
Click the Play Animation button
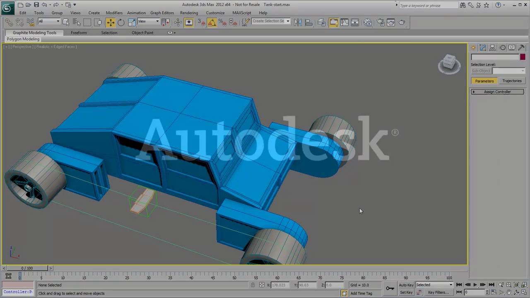[475, 285]
